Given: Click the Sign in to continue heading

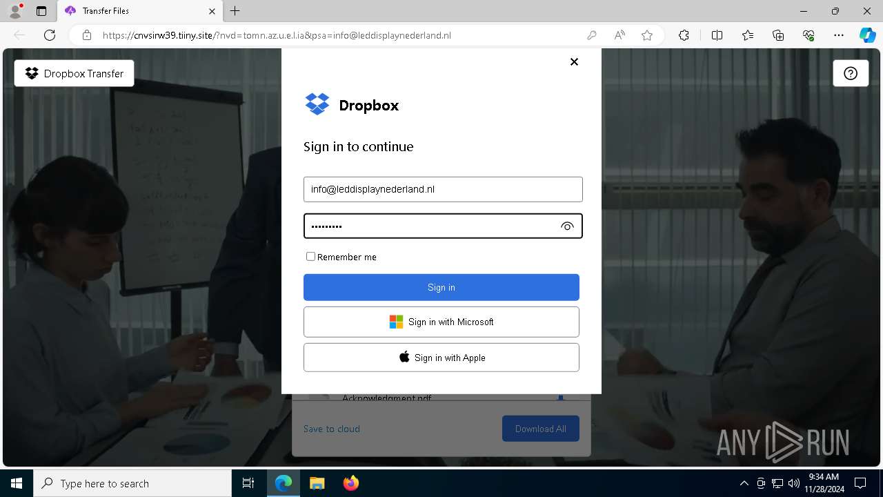Looking at the screenshot, I should 359,146.
